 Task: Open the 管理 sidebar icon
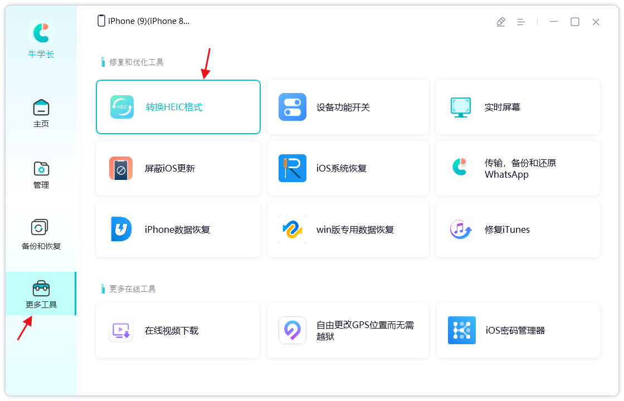click(41, 169)
